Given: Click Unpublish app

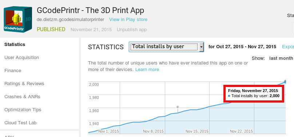Looking at the screenshot, I should (132, 30).
